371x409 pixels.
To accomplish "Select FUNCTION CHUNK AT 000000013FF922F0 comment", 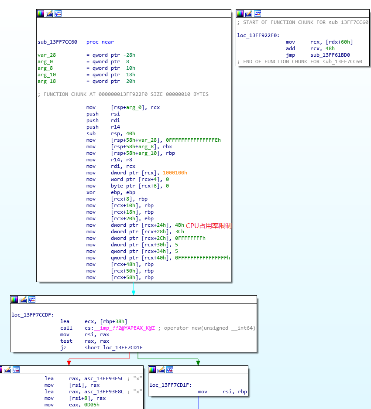I will [x=123, y=94].
